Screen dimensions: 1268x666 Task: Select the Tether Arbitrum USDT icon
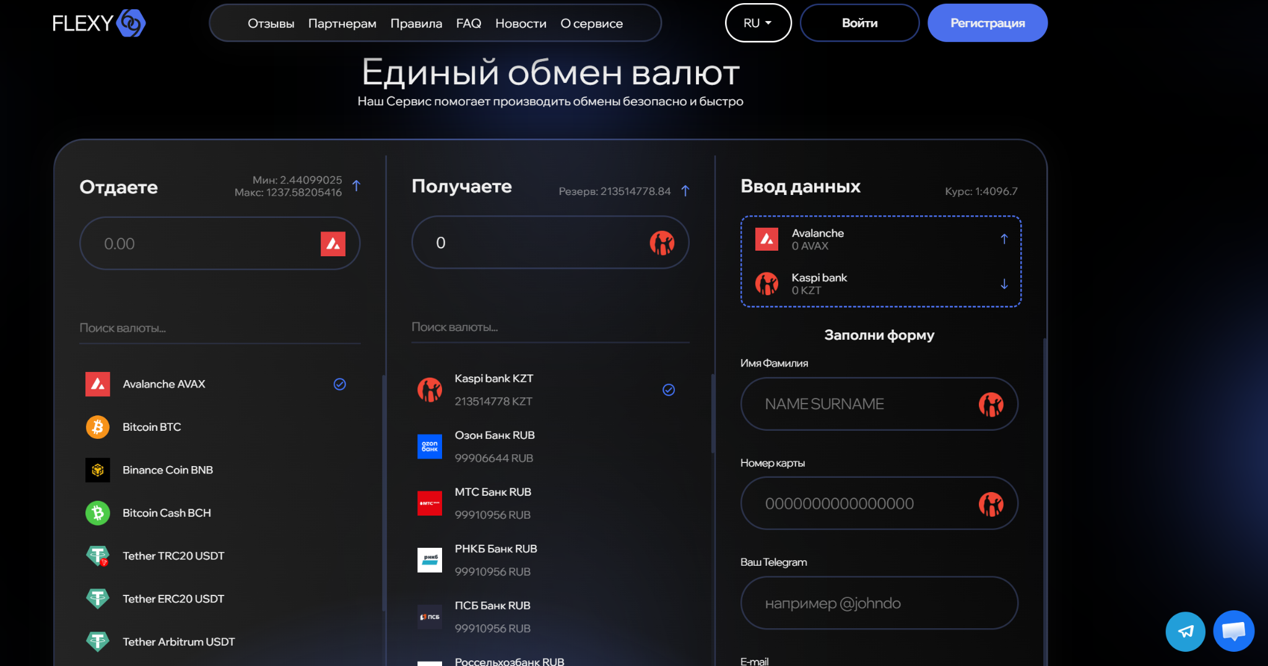pos(98,641)
